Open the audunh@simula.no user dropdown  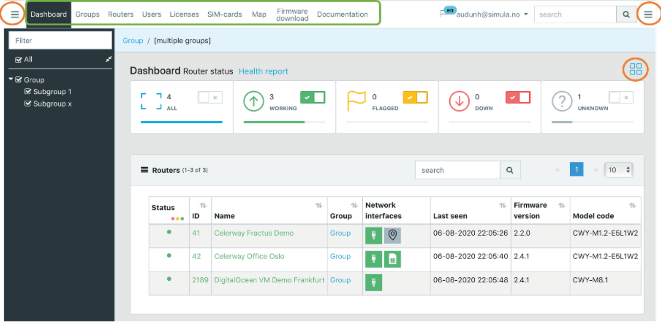(x=492, y=15)
